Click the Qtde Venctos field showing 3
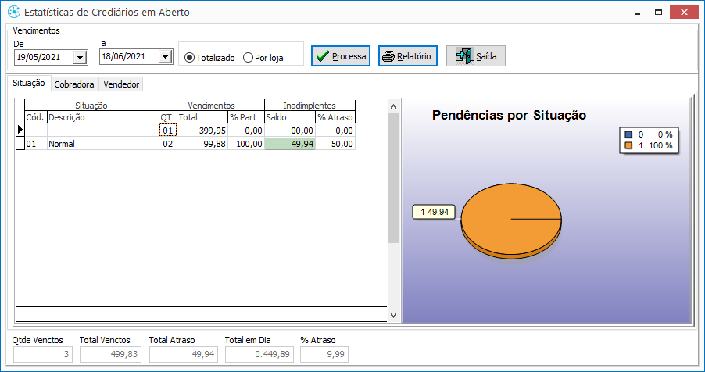The width and height of the screenshot is (705, 372). click(41, 354)
